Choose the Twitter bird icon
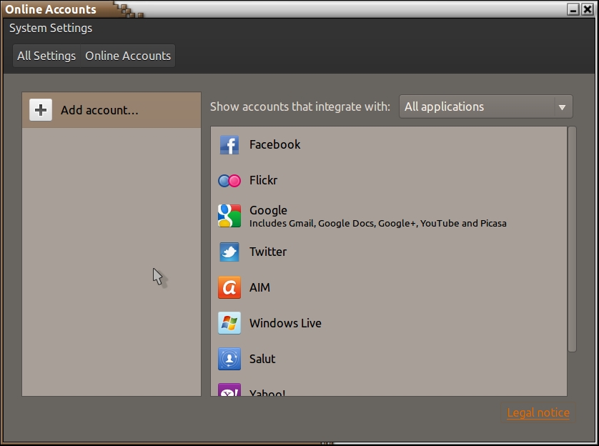This screenshot has width=599, height=446. point(229,252)
